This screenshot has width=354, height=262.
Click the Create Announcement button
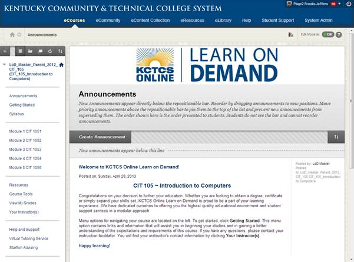tap(101, 137)
